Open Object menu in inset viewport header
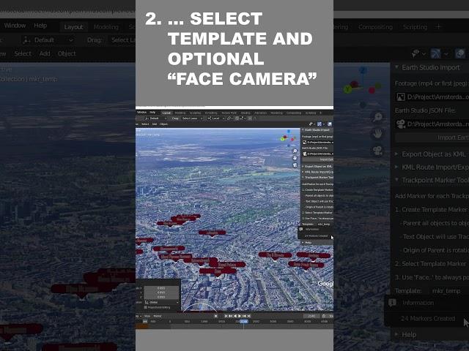 pos(163,124)
